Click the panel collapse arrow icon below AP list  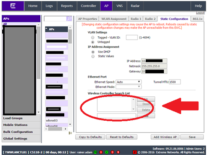(x=70, y=133)
